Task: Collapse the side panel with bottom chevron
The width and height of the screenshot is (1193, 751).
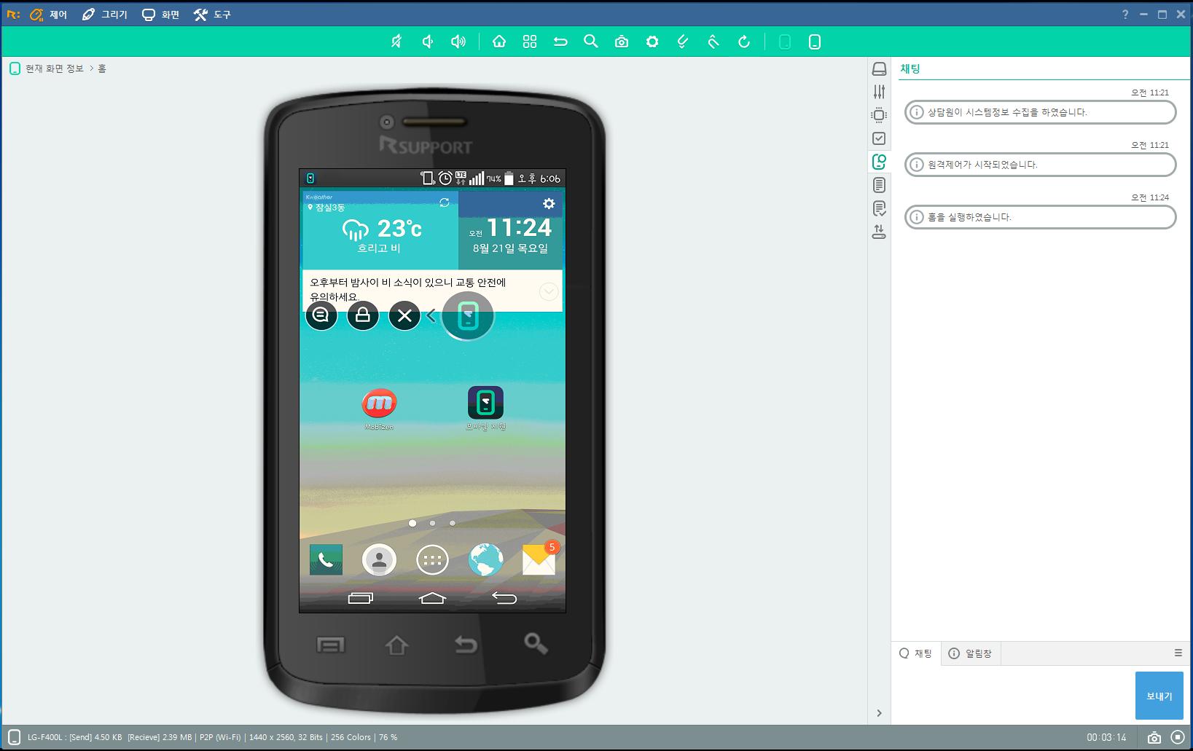Action: [x=880, y=713]
